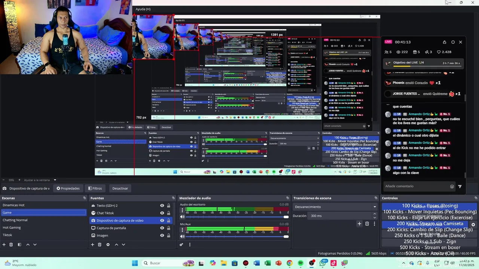Undock the Fuentes panel

(173, 198)
